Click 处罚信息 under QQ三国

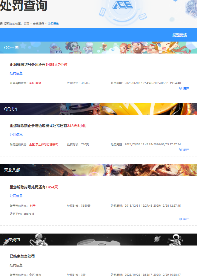[16, 73]
